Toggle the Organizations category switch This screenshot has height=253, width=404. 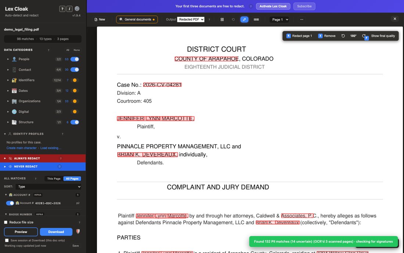pyautogui.click(x=75, y=101)
